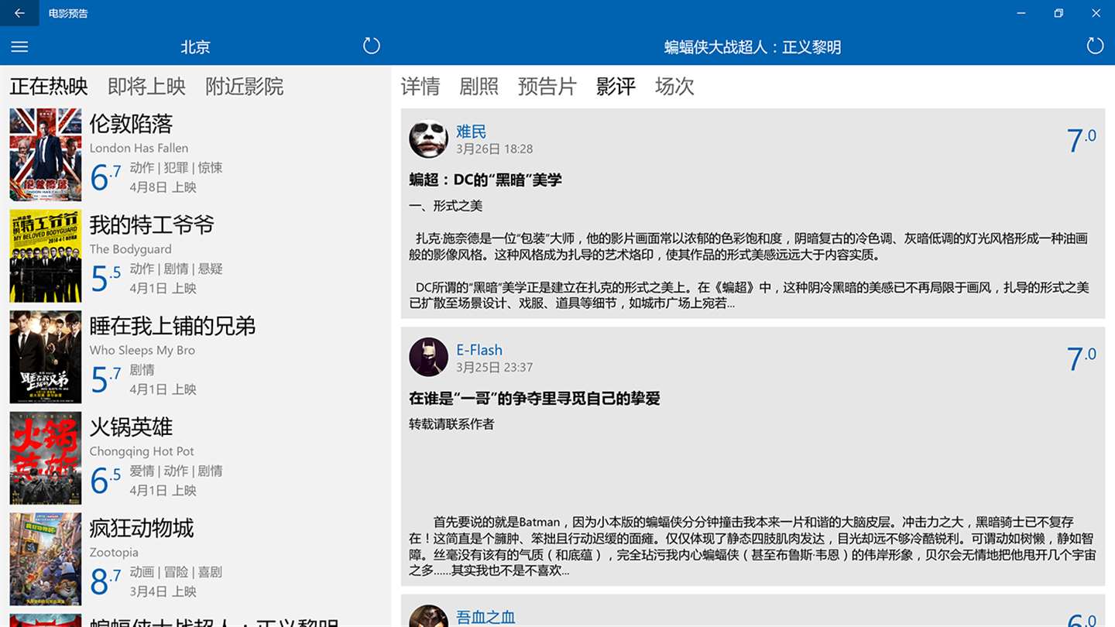Click the English title London Has Fallen
Image resolution: width=1115 pixels, height=627 pixels.
click(139, 148)
